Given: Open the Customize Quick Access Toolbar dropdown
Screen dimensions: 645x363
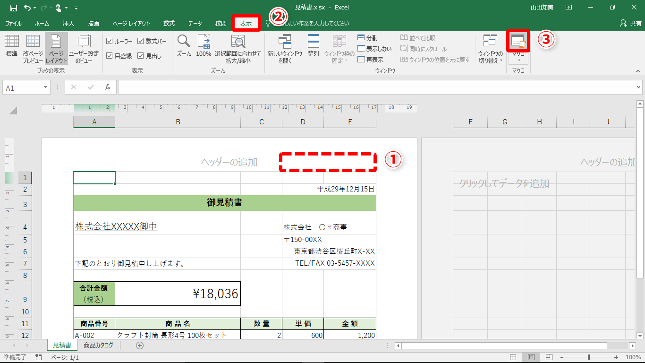Looking at the screenshot, I should tap(76, 8).
